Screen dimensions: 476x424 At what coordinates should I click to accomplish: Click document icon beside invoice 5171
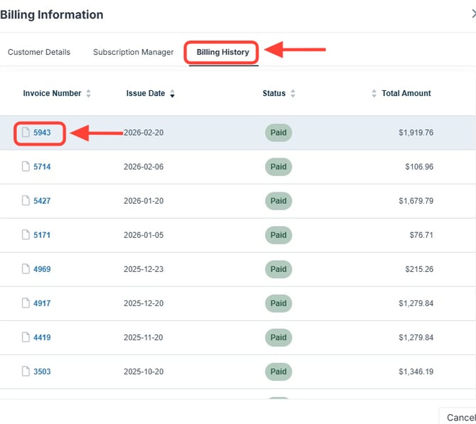click(x=26, y=234)
